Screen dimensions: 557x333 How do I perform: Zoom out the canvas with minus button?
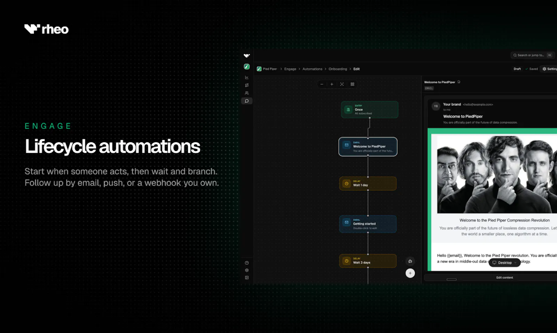[x=322, y=84]
